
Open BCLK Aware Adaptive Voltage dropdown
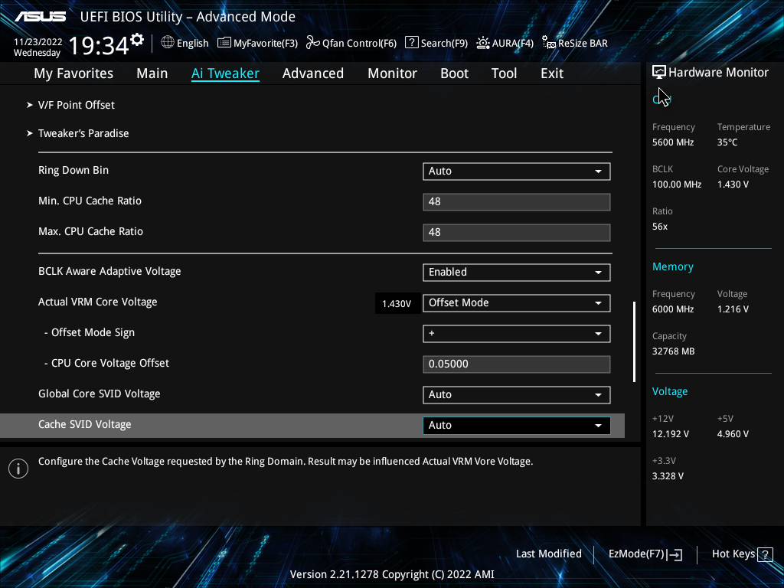[517, 272]
